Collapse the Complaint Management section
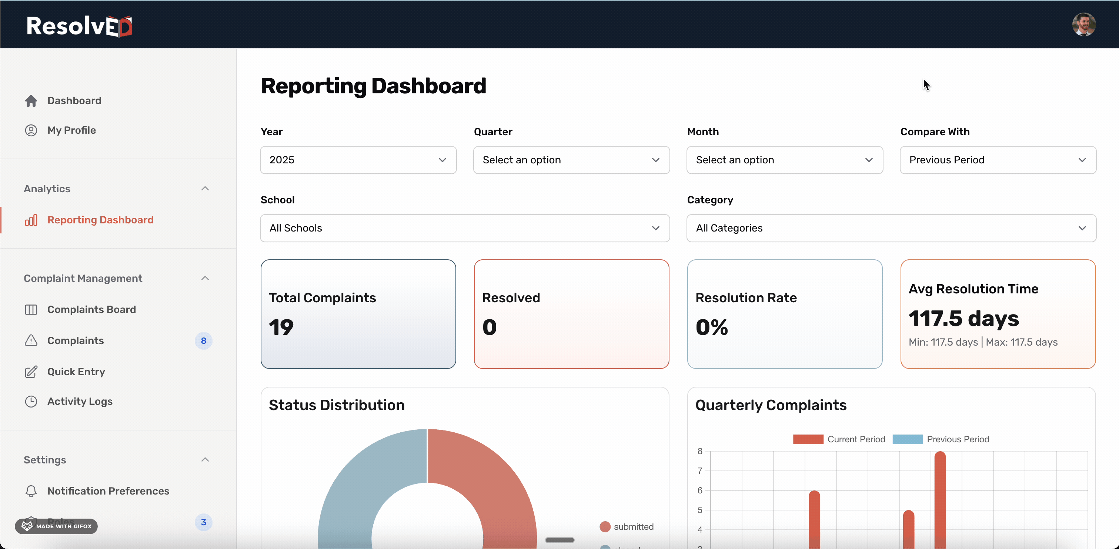 [205, 278]
